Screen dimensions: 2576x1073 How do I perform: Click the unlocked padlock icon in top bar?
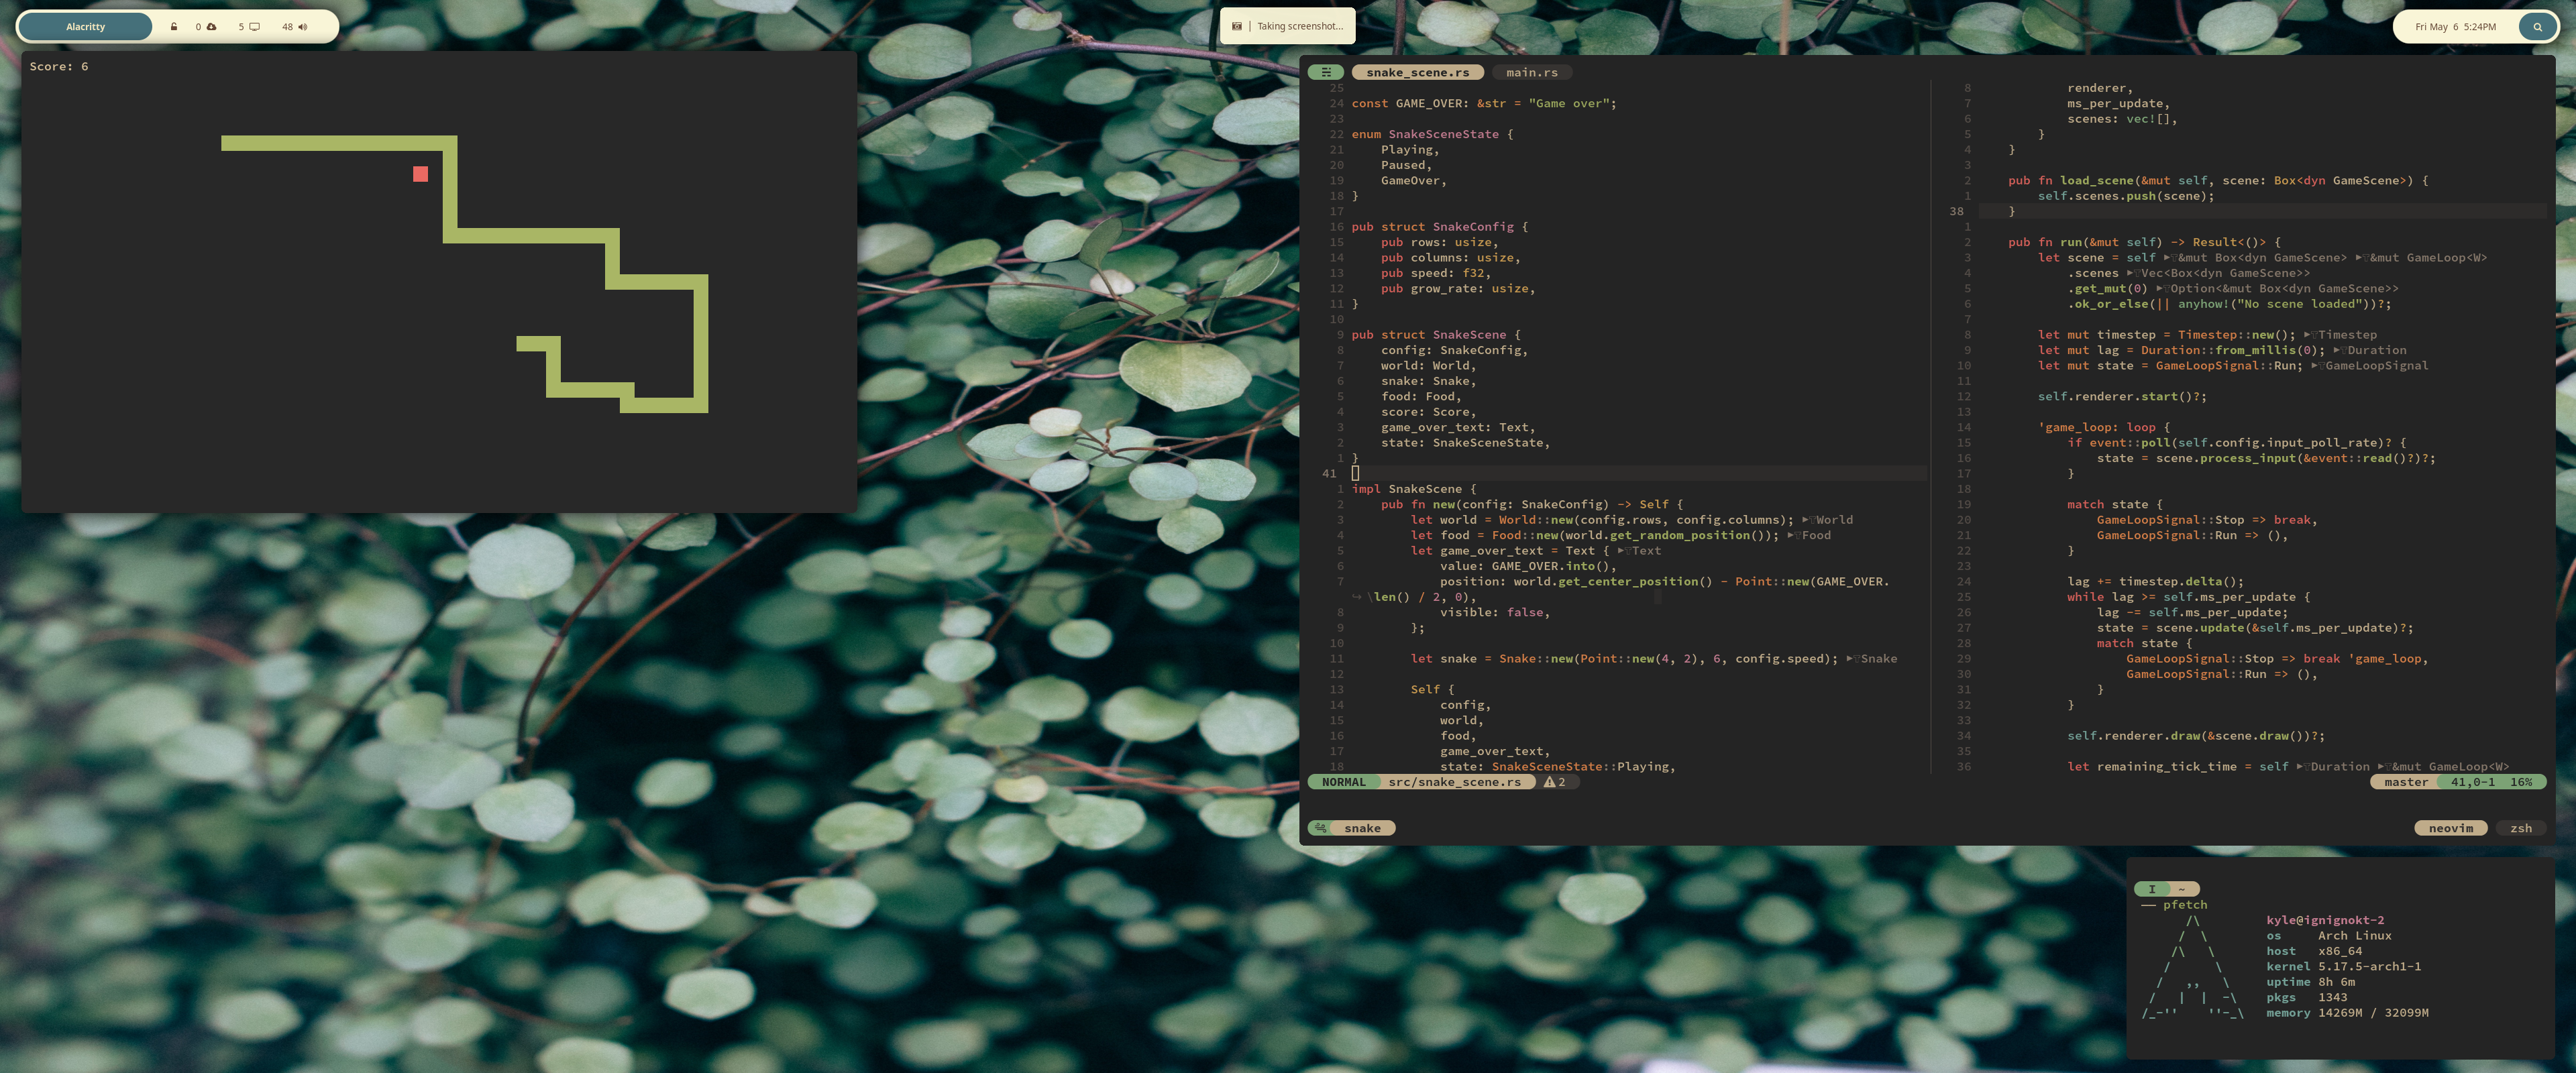[174, 27]
